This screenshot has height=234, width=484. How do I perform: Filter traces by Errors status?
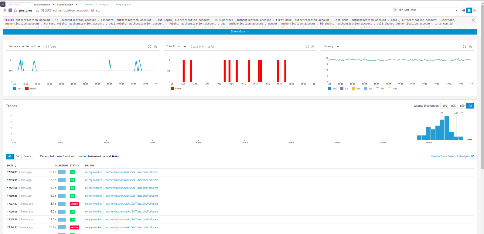click(x=27, y=156)
